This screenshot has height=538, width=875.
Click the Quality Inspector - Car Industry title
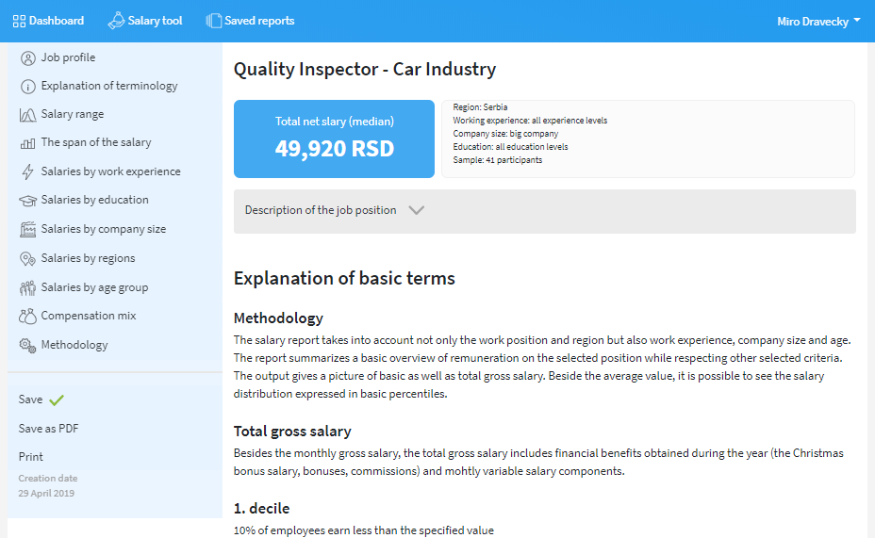click(x=365, y=69)
